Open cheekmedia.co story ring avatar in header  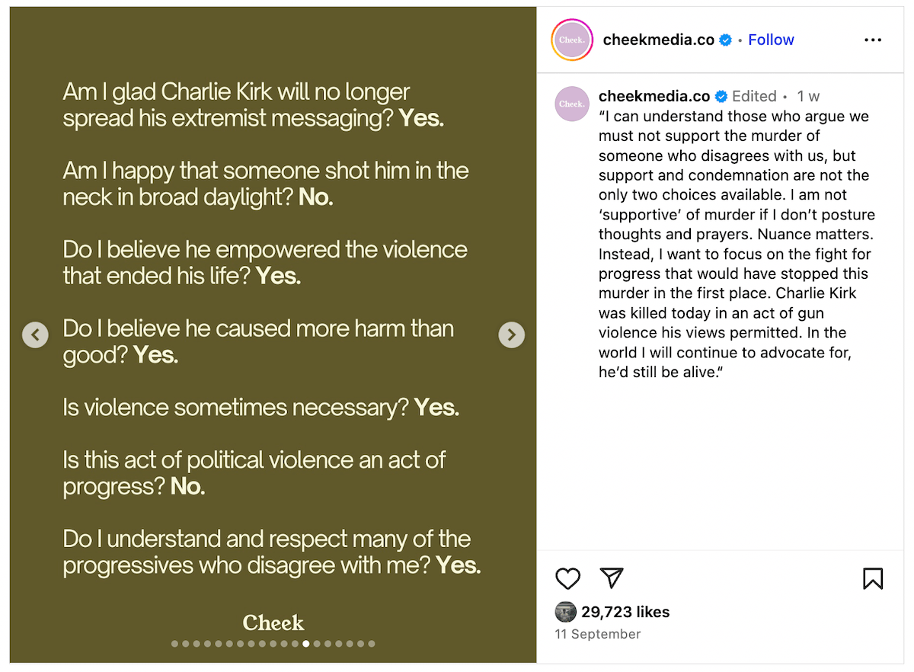(572, 40)
